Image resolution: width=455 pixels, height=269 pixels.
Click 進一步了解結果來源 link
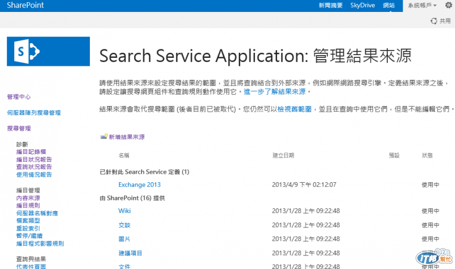(275, 92)
